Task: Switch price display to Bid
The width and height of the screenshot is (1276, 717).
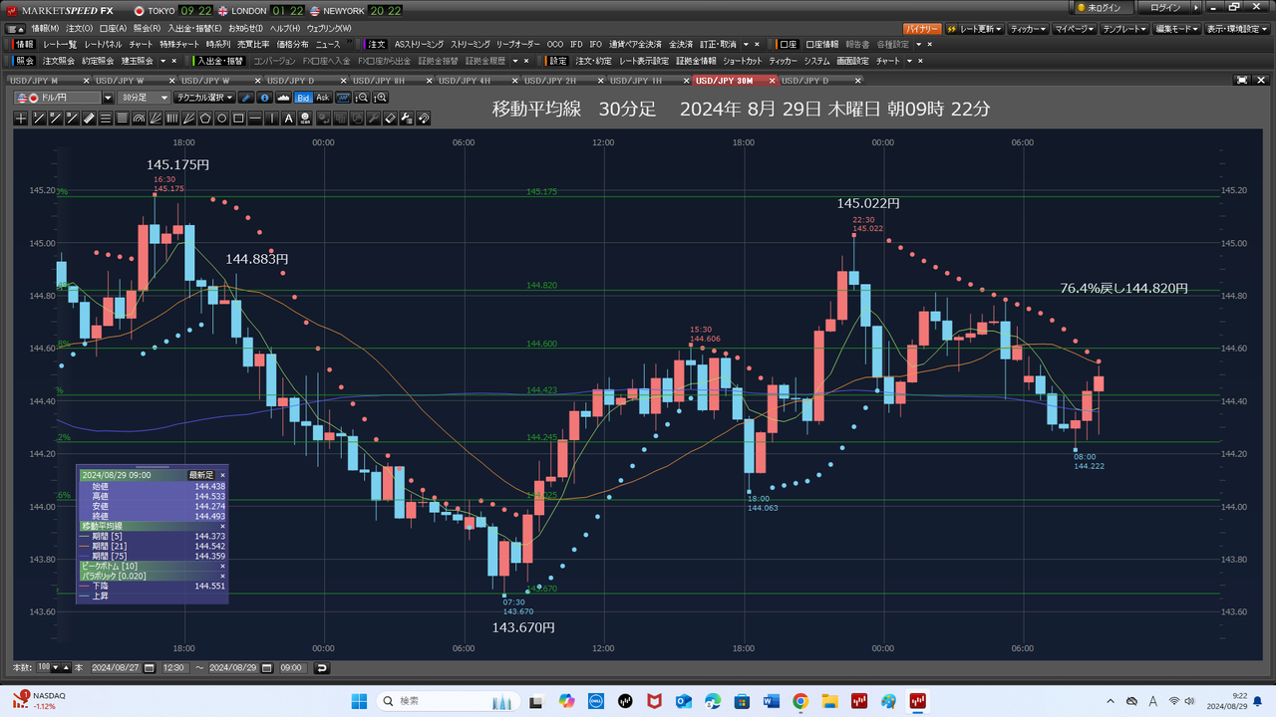Action: [x=304, y=98]
